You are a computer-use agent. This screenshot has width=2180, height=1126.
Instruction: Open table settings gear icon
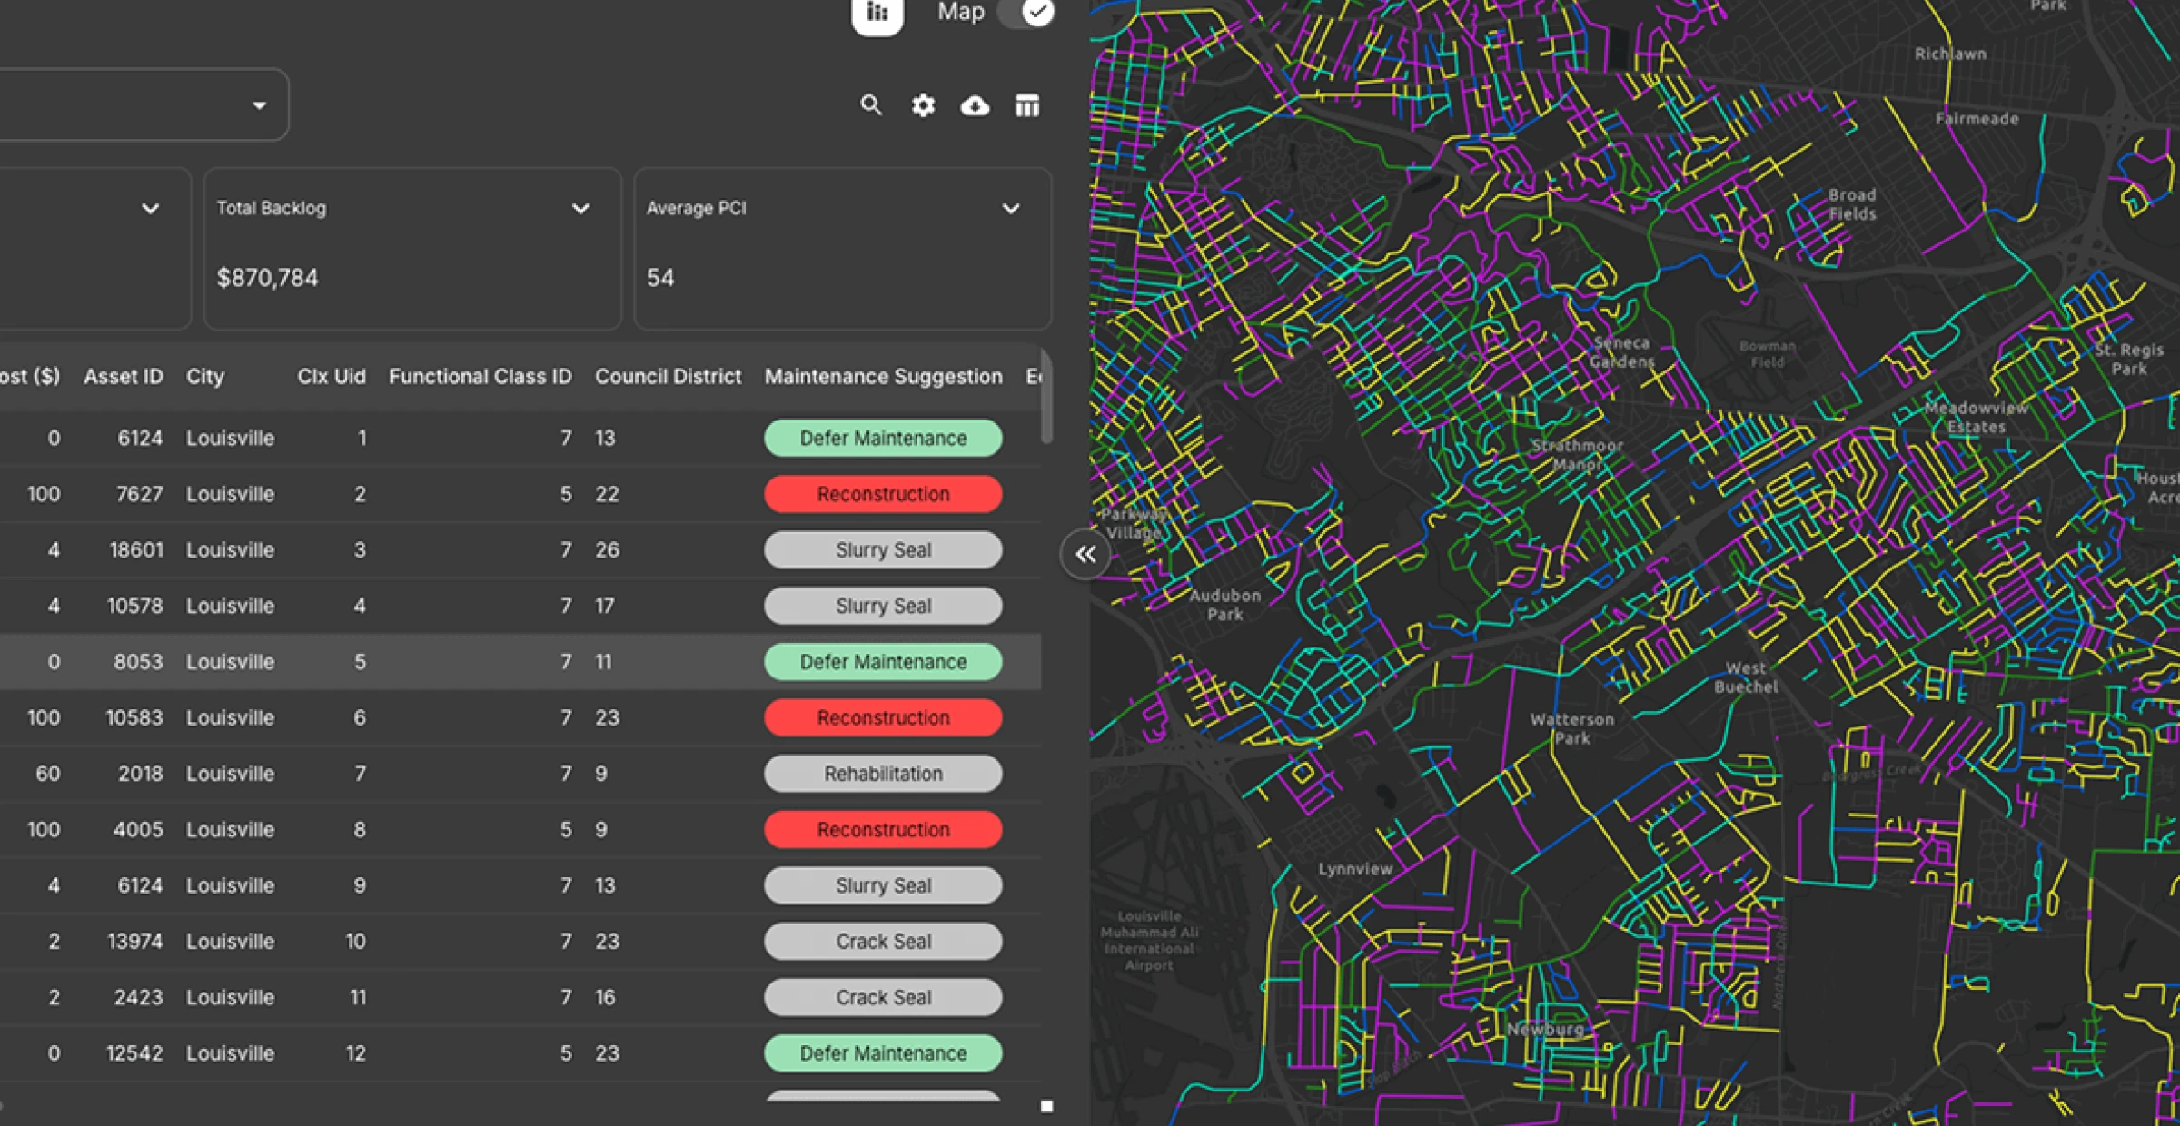tap(923, 105)
